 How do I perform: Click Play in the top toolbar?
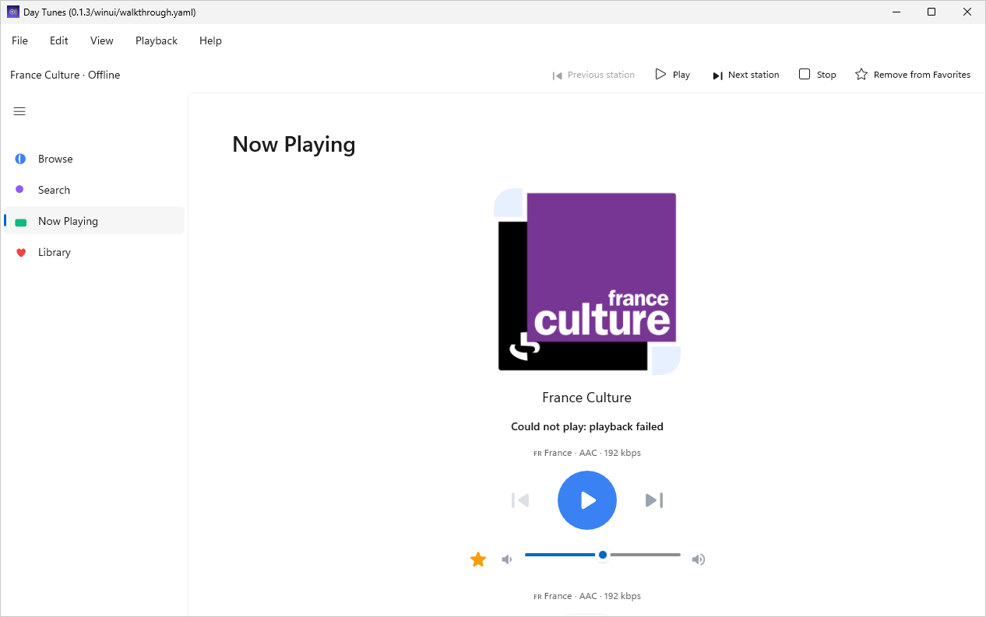click(x=673, y=75)
